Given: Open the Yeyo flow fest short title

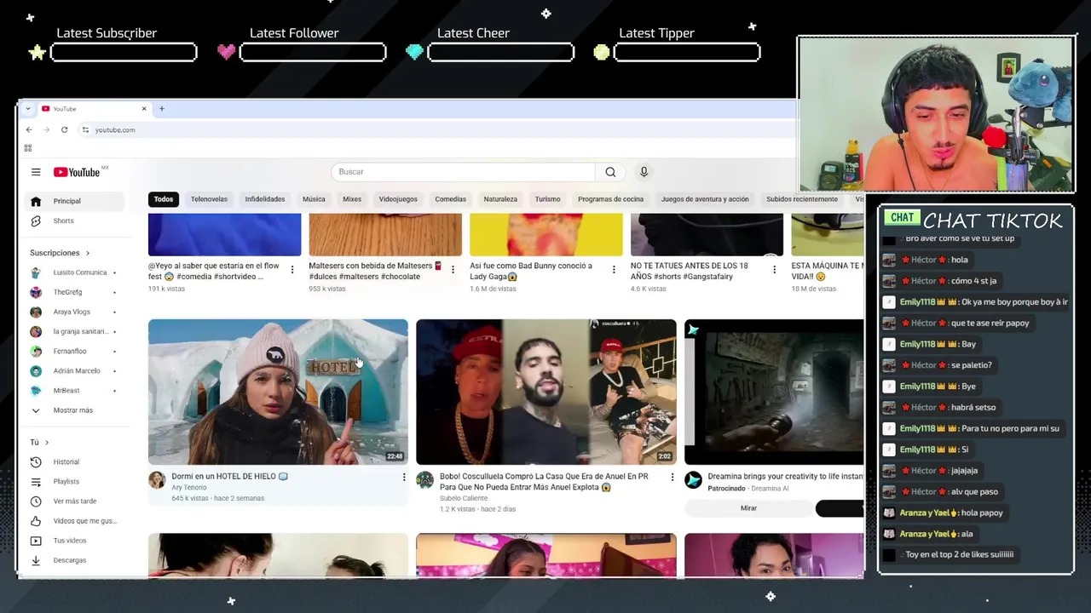Looking at the screenshot, I should click(x=214, y=271).
